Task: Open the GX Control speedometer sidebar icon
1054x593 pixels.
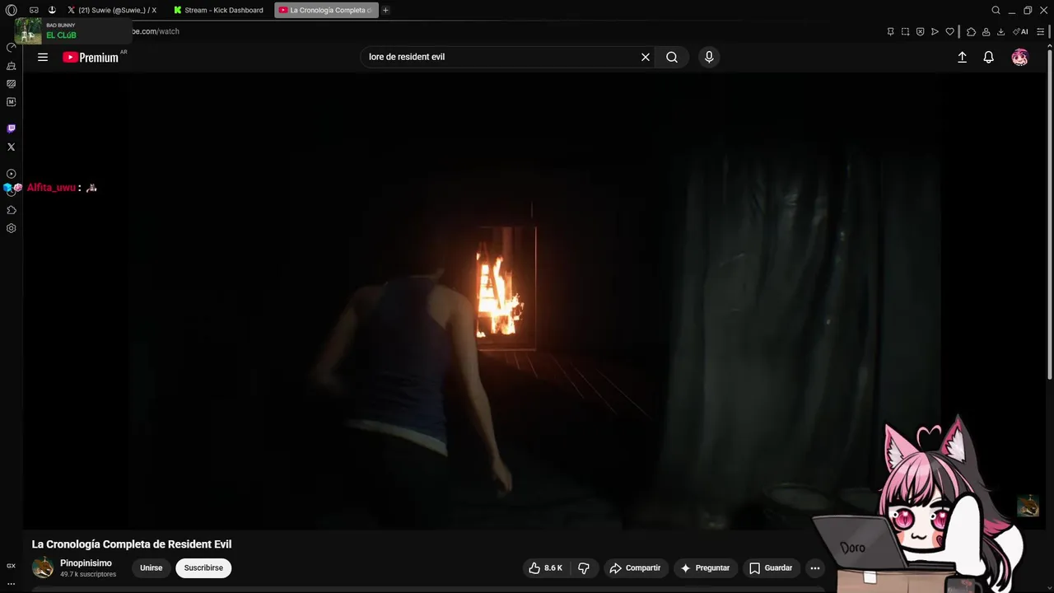Action: (11, 47)
